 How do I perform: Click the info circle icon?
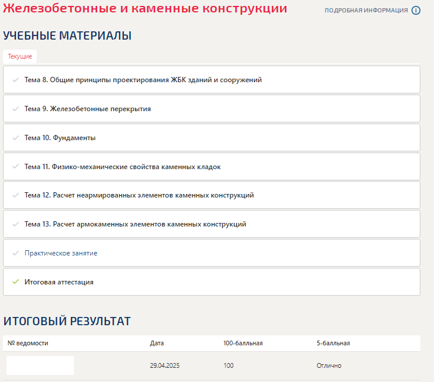coord(416,11)
